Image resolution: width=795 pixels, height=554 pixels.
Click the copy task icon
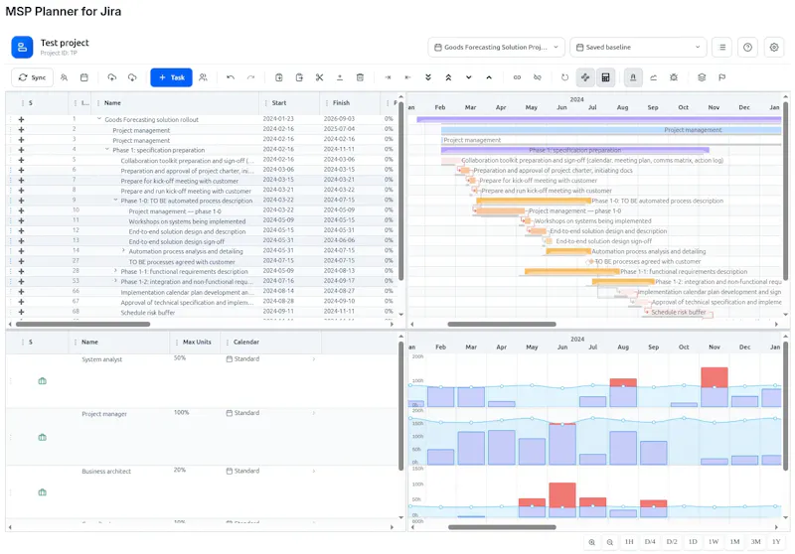pos(279,77)
